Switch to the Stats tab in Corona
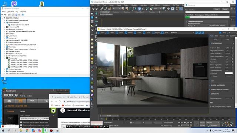 point(216,36)
